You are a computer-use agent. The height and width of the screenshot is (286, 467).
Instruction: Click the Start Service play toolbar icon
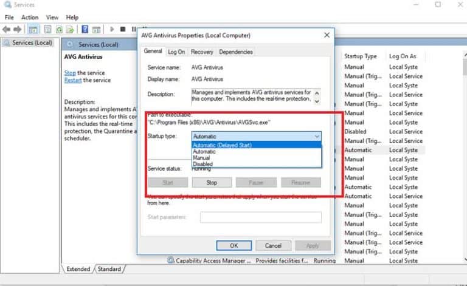coord(112,29)
